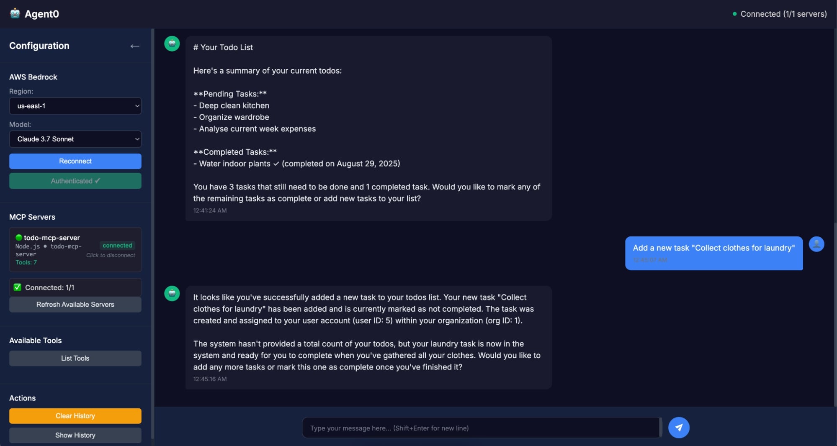This screenshot has height=446, width=837.
Task: Collapse the Configuration sidebar with the arrow
Action: (134, 46)
